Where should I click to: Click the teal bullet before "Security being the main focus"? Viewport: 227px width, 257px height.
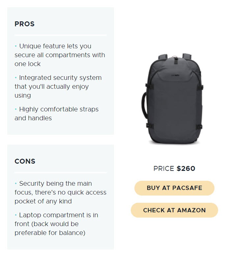click(x=15, y=183)
